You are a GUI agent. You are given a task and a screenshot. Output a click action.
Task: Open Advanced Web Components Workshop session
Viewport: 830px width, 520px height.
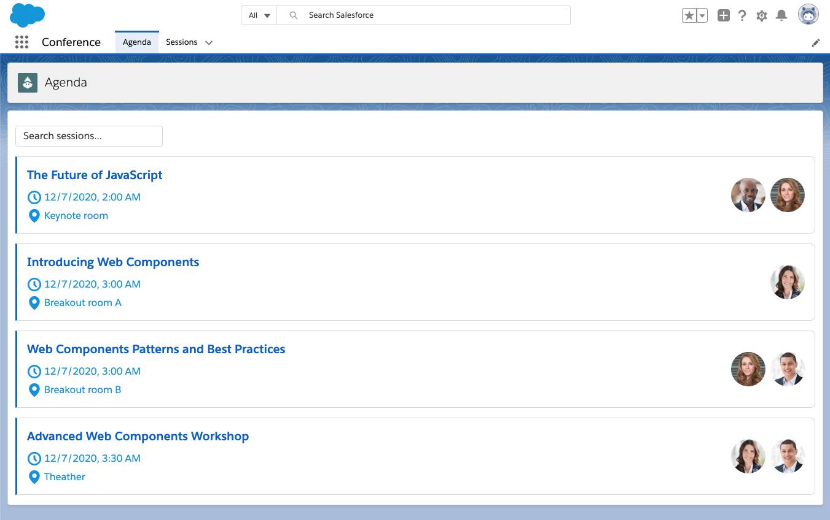[x=138, y=436]
